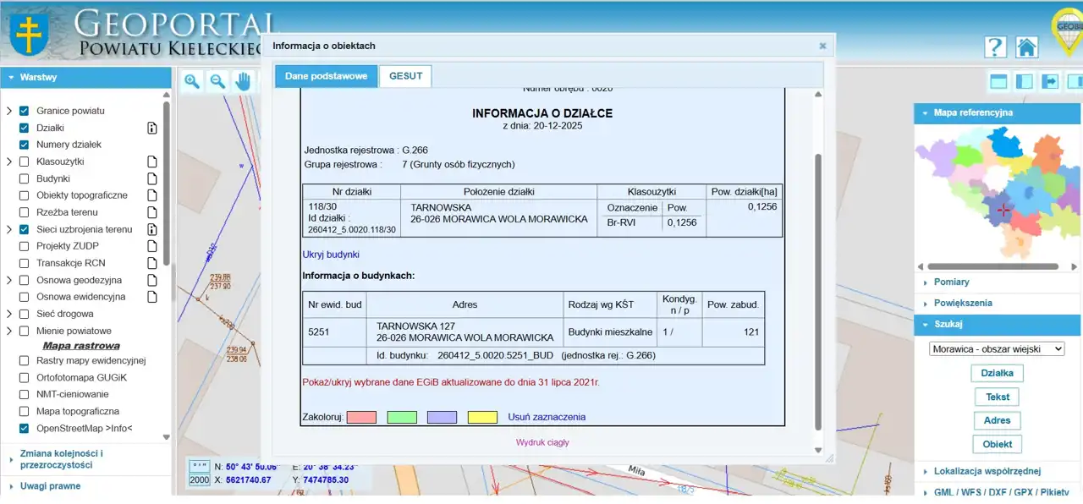Turn on the Ortofotomapa GUGiK layer
This screenshot has height=504, width=1083.
click(x=25, y=377)
